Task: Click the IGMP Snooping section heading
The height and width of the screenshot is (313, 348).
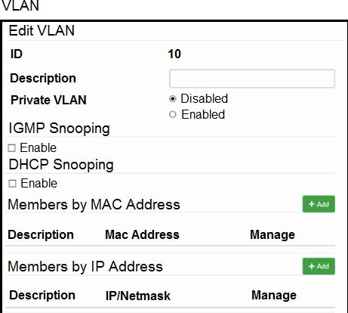Action: (59, 129)
